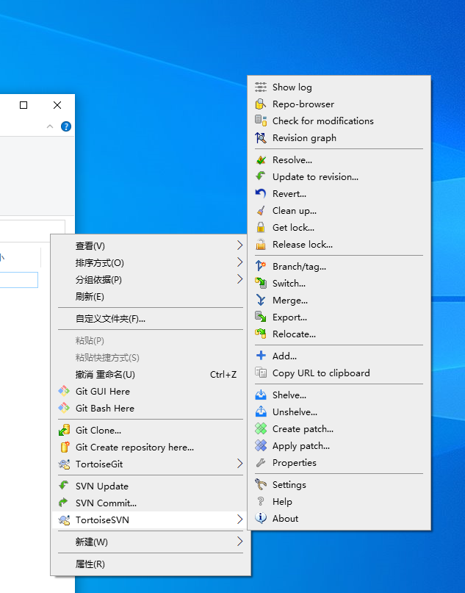
Task: Click the TortoiseGit turtle icon
Action: (x=64, y=464)
